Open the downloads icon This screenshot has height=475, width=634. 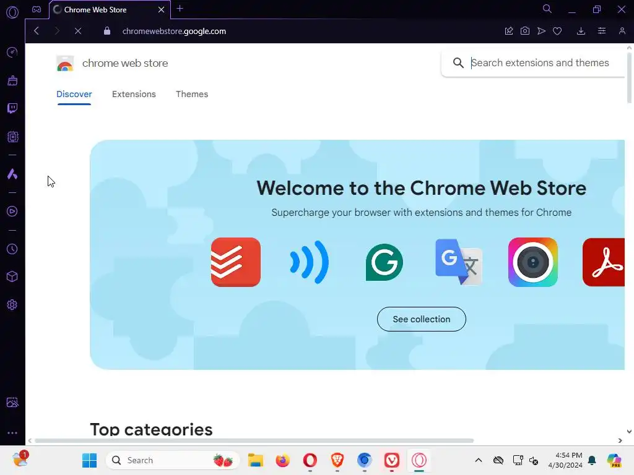click(581, 31)
